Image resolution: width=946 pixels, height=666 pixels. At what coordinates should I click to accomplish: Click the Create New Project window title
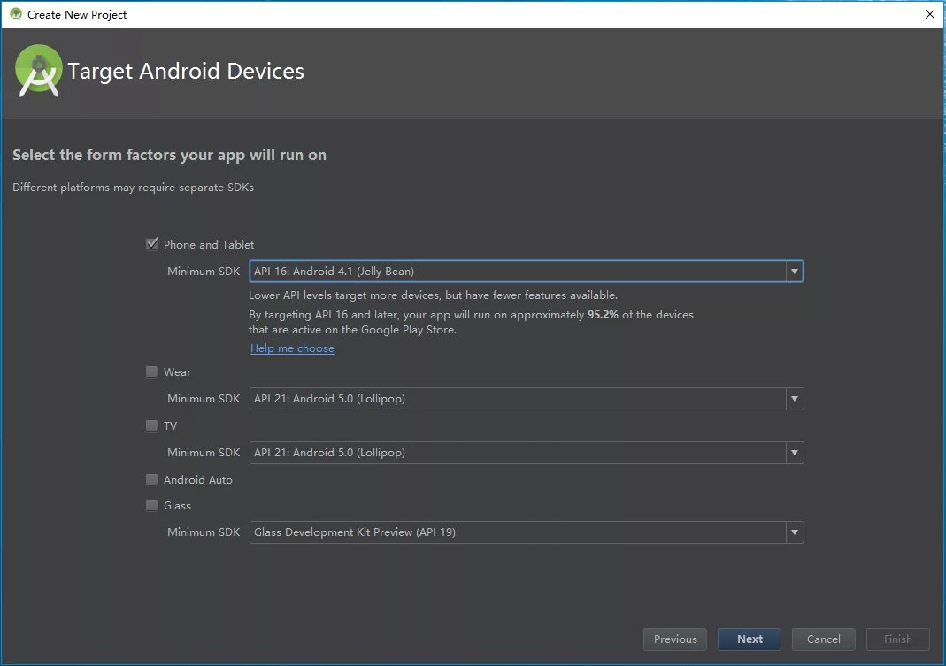click(x=77, y=14)
